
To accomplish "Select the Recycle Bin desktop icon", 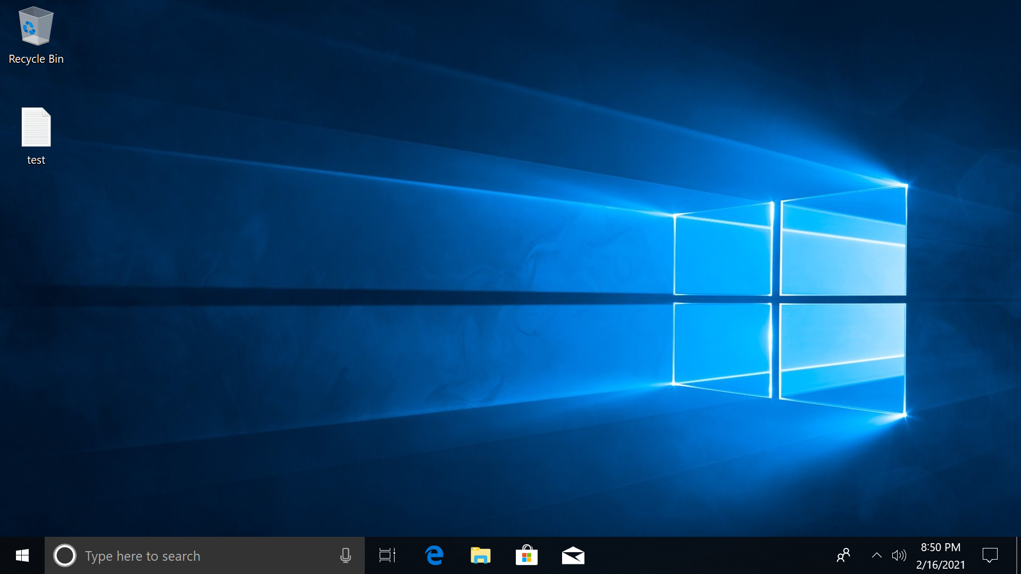I will click(36, 27).
